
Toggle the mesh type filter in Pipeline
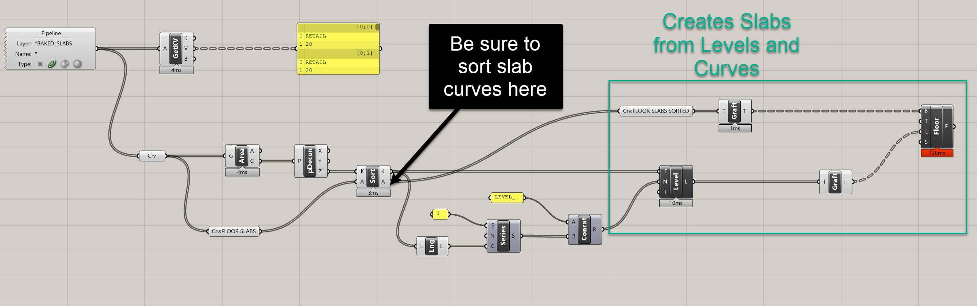click(x=77, y=64)
